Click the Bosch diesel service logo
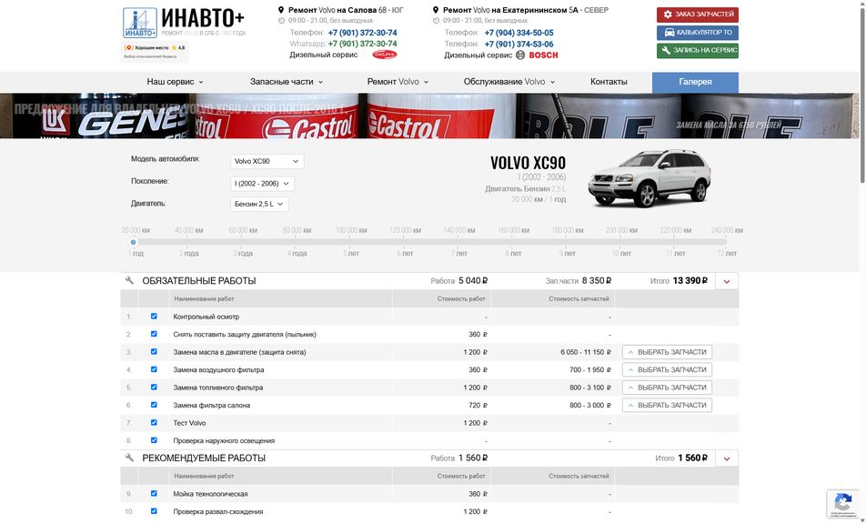866x524 pixels. pyautogui.click(x=537, y=55)
